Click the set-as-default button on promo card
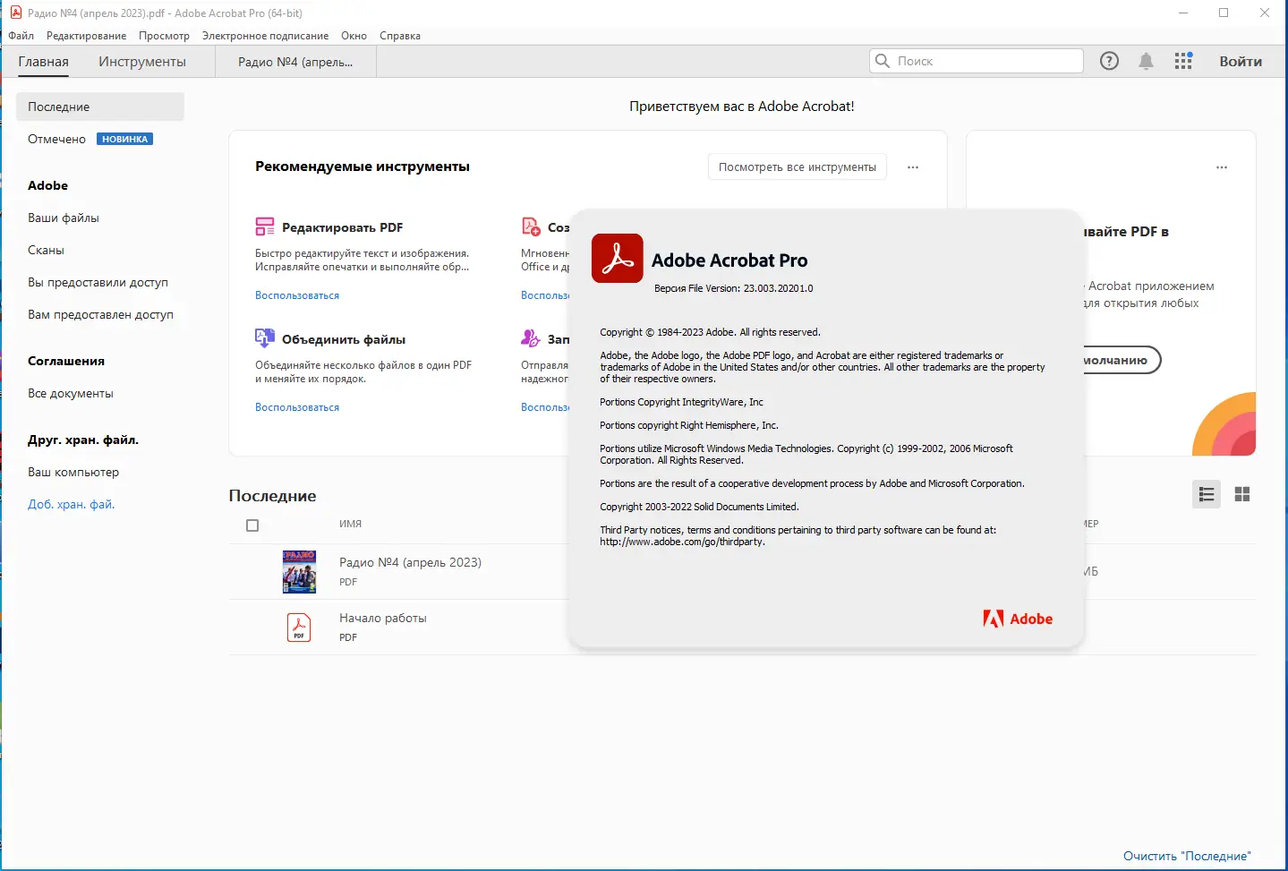 tap(1122, 360)
